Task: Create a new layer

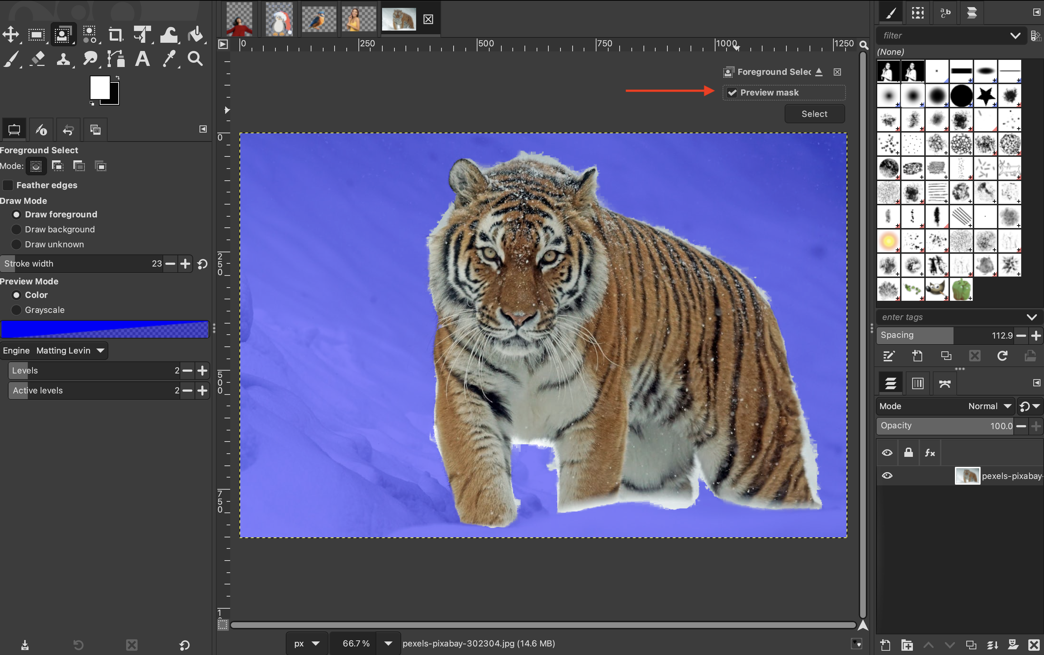Action: point(885,645)
